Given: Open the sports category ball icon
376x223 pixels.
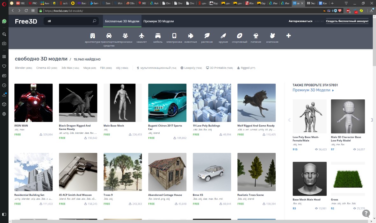Looking at the screenshot, I should coord(240,36).
